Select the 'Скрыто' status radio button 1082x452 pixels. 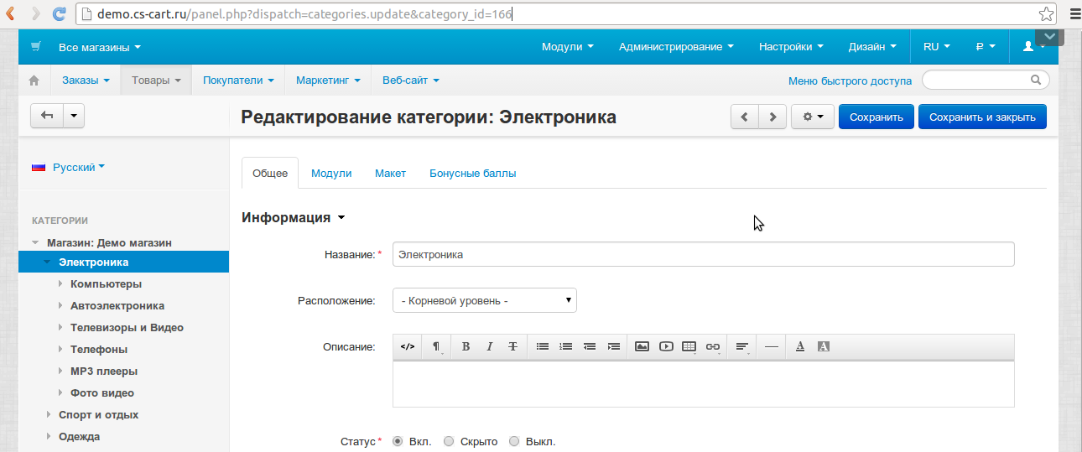tap(449, 441)
